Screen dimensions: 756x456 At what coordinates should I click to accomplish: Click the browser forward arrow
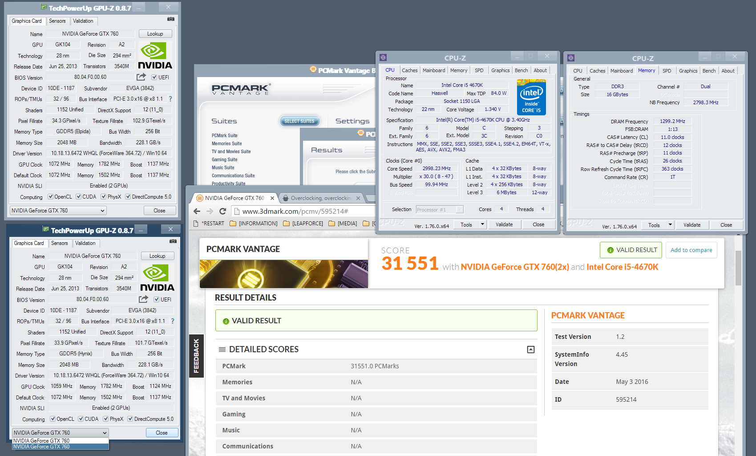coord(210,211)
